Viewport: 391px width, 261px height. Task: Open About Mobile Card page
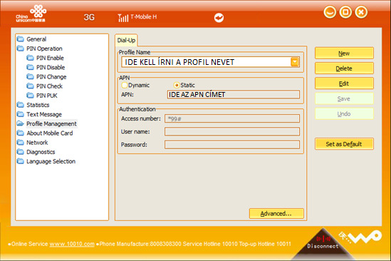(50, 133)
